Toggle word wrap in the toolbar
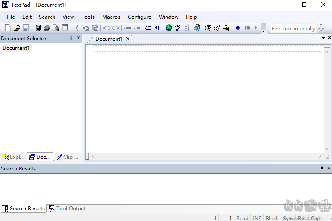 148,28
